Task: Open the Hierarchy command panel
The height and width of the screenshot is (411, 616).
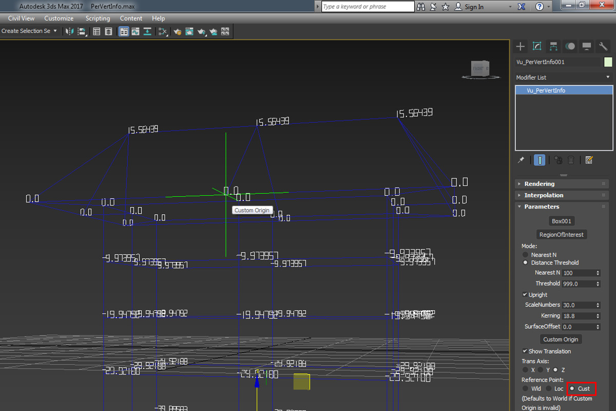Action: click(553, 46)
